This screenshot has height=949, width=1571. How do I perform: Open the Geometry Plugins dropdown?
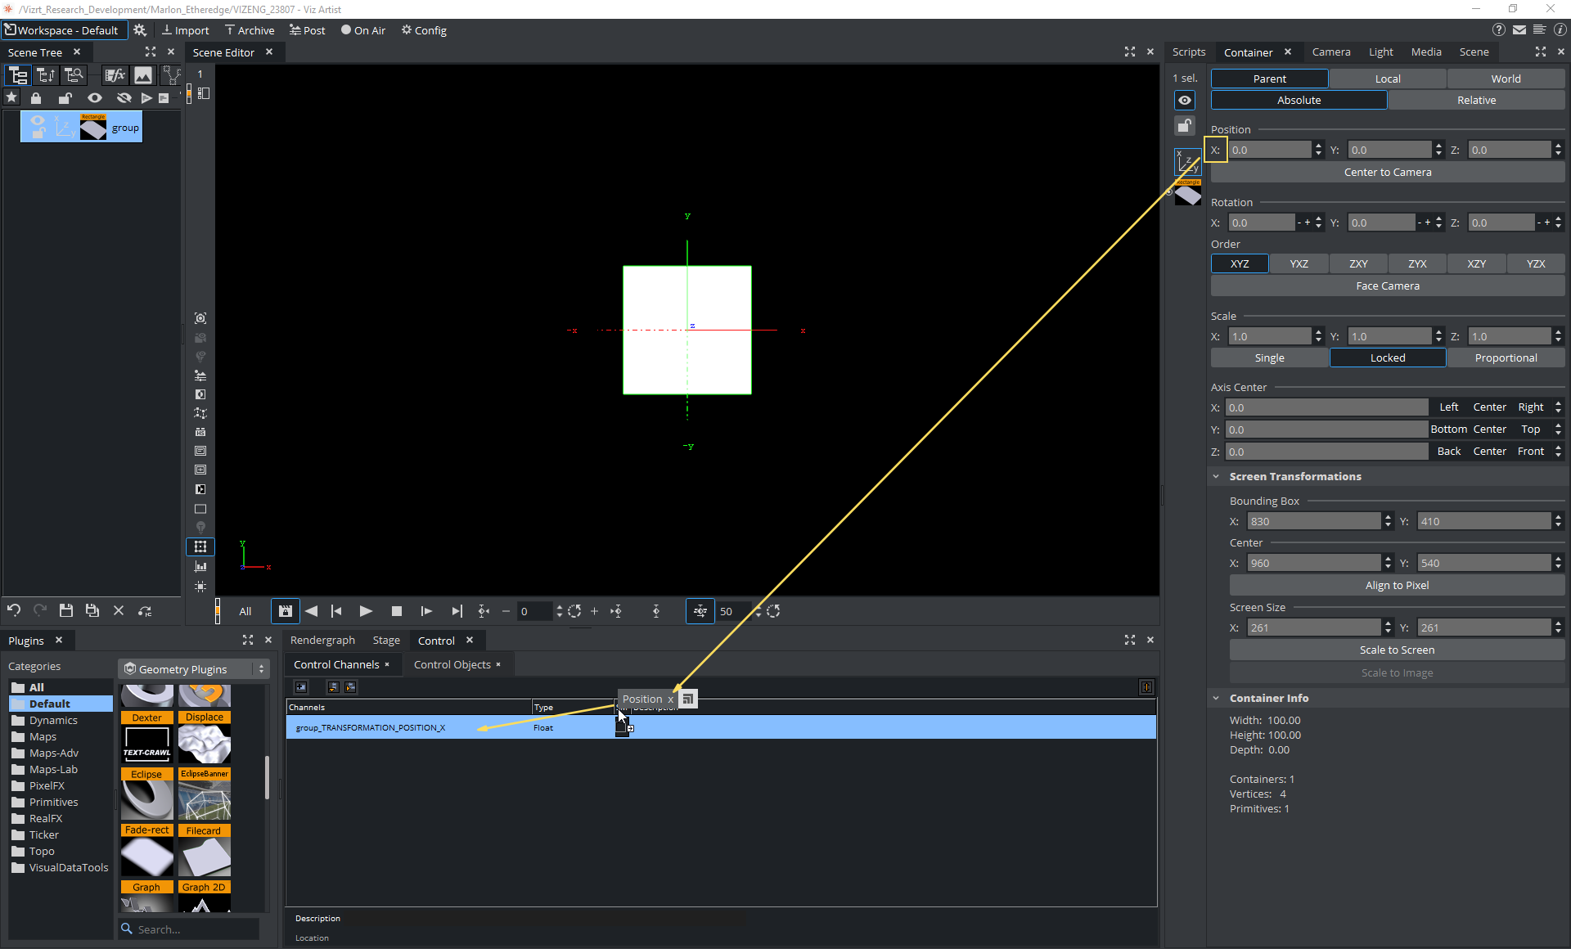[195, 669]
